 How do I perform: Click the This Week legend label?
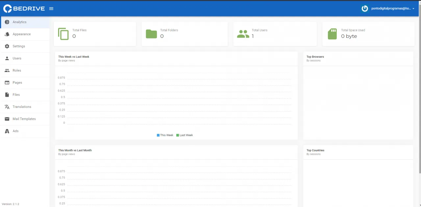coord(167,135)
